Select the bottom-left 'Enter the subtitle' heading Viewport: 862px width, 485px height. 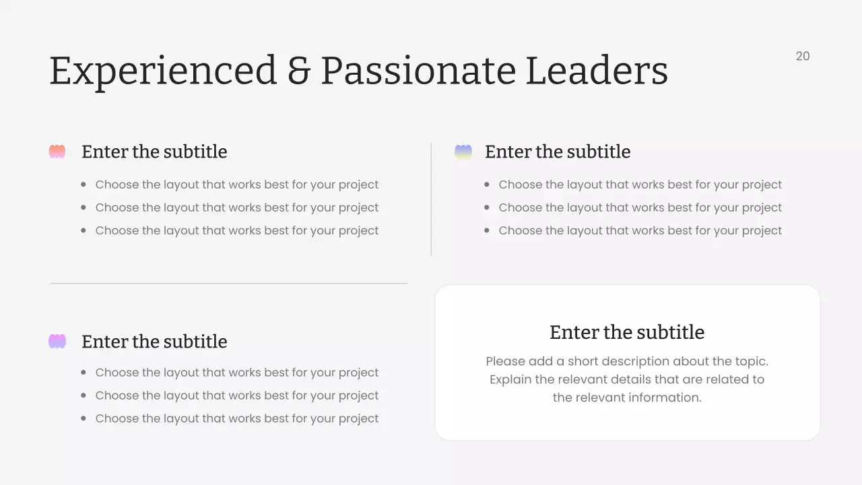[154, 342]
